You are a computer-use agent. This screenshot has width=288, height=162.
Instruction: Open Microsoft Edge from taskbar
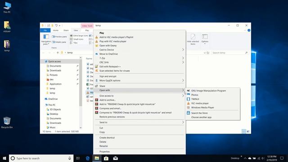pyautogui.click(x=88, y=158)
